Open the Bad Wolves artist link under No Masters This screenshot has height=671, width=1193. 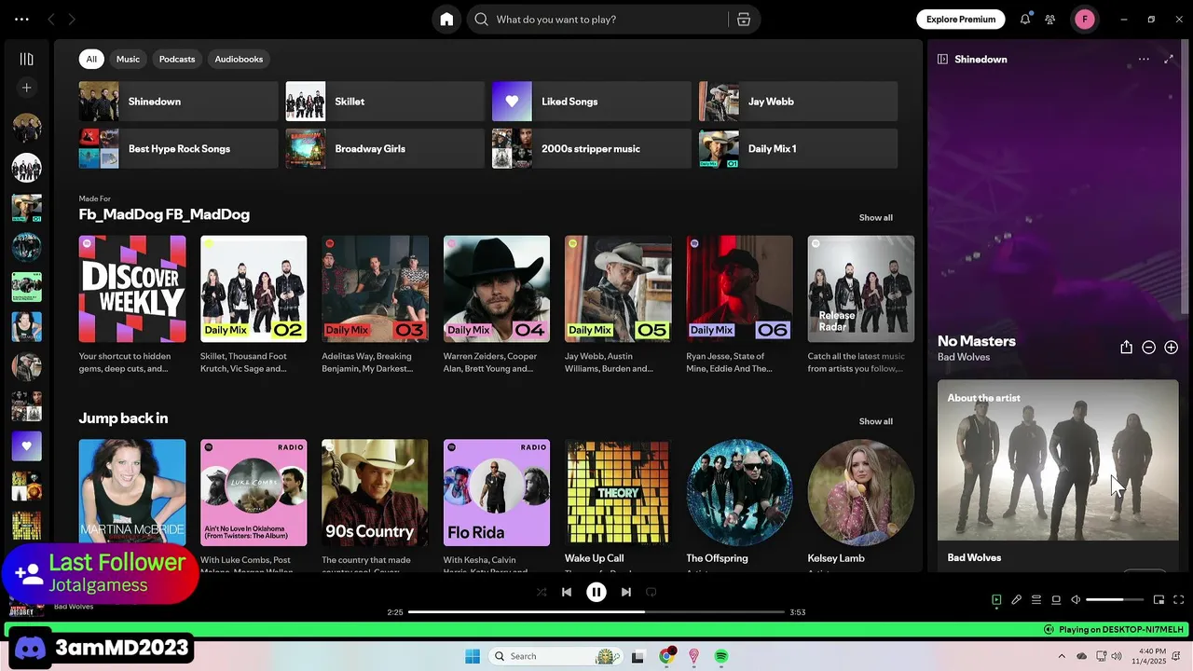coord(964,358)
